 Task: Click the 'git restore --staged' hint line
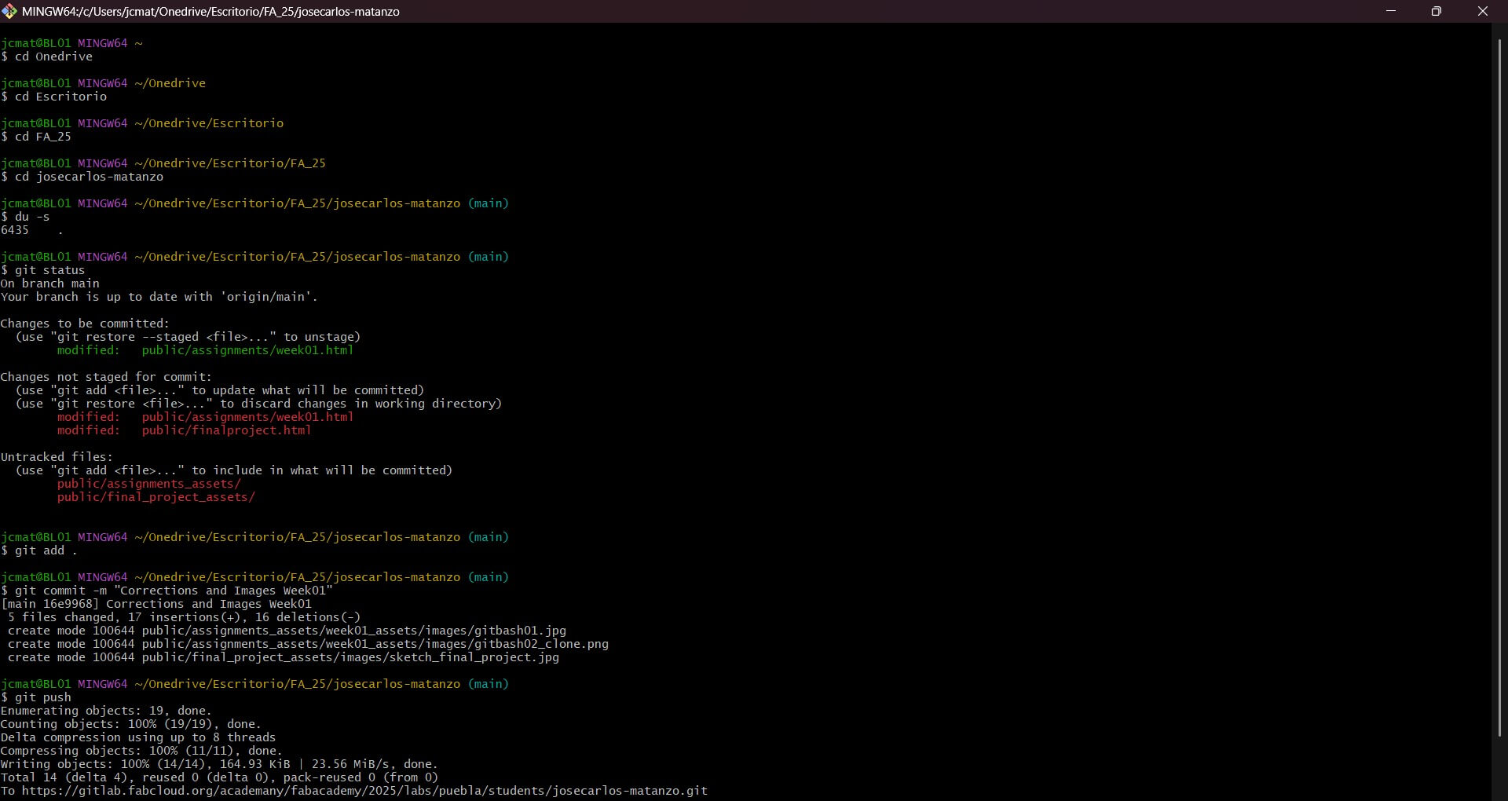(188, 337)
